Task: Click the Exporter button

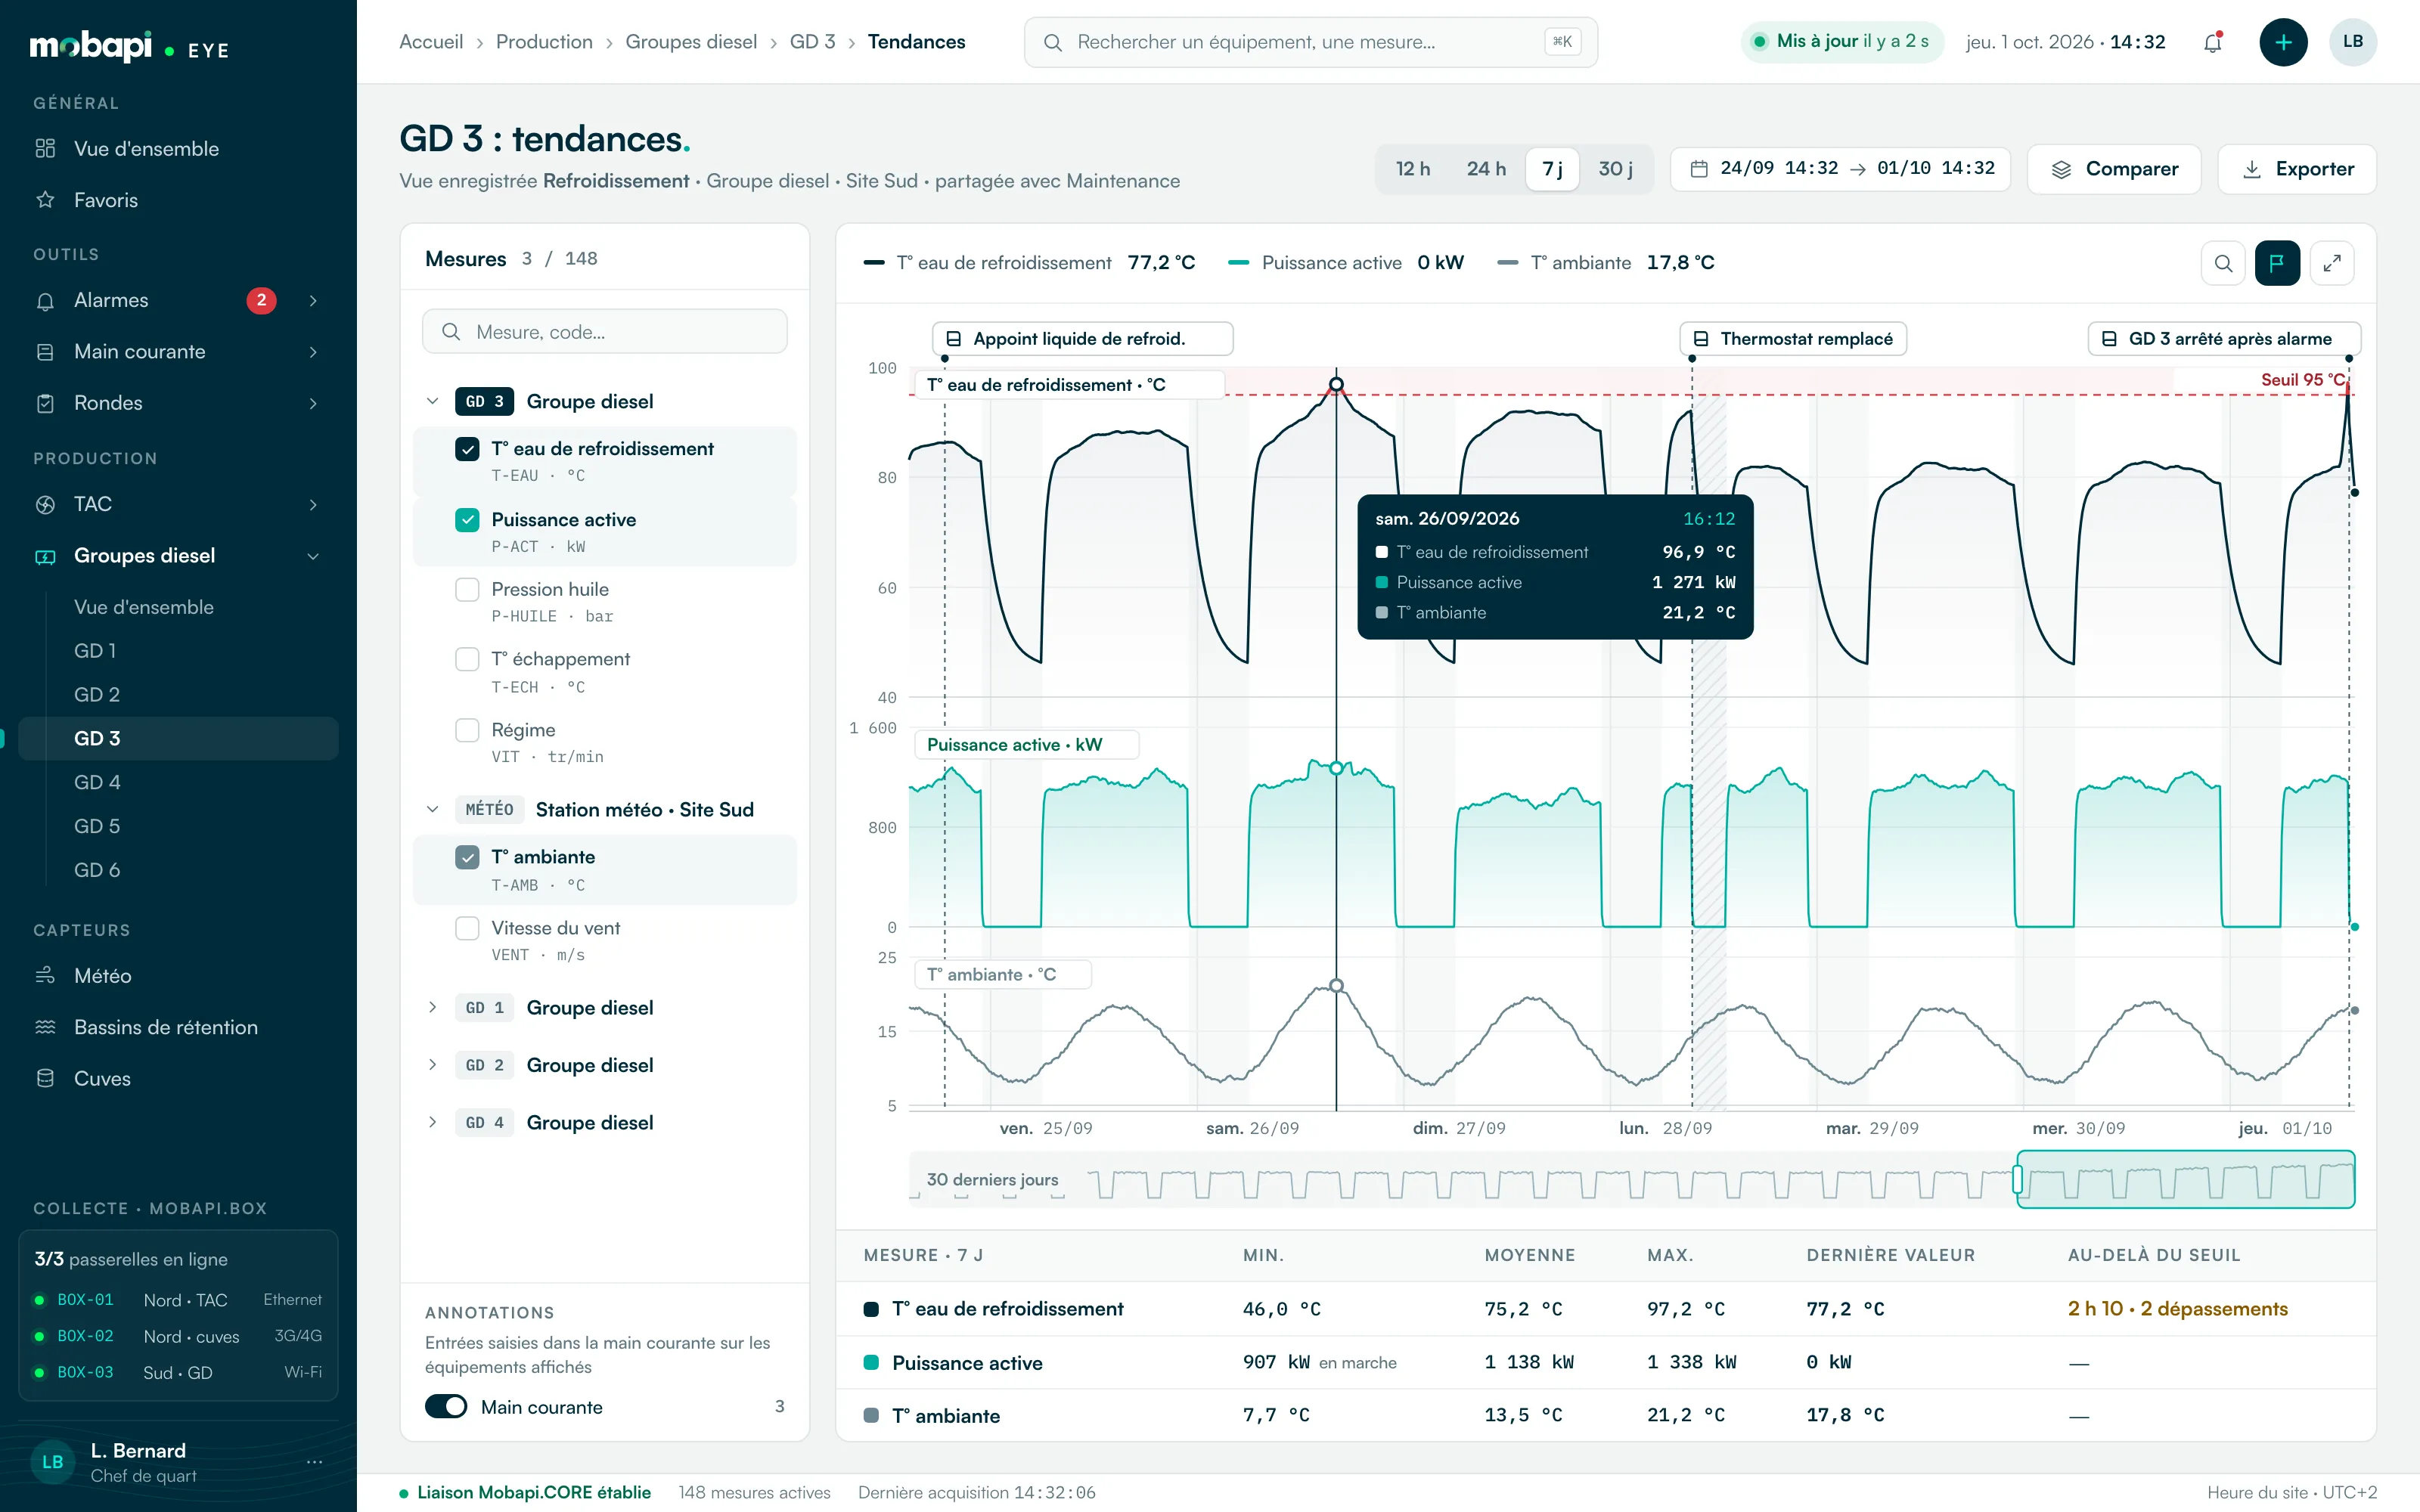Action: pos(2297,169)
